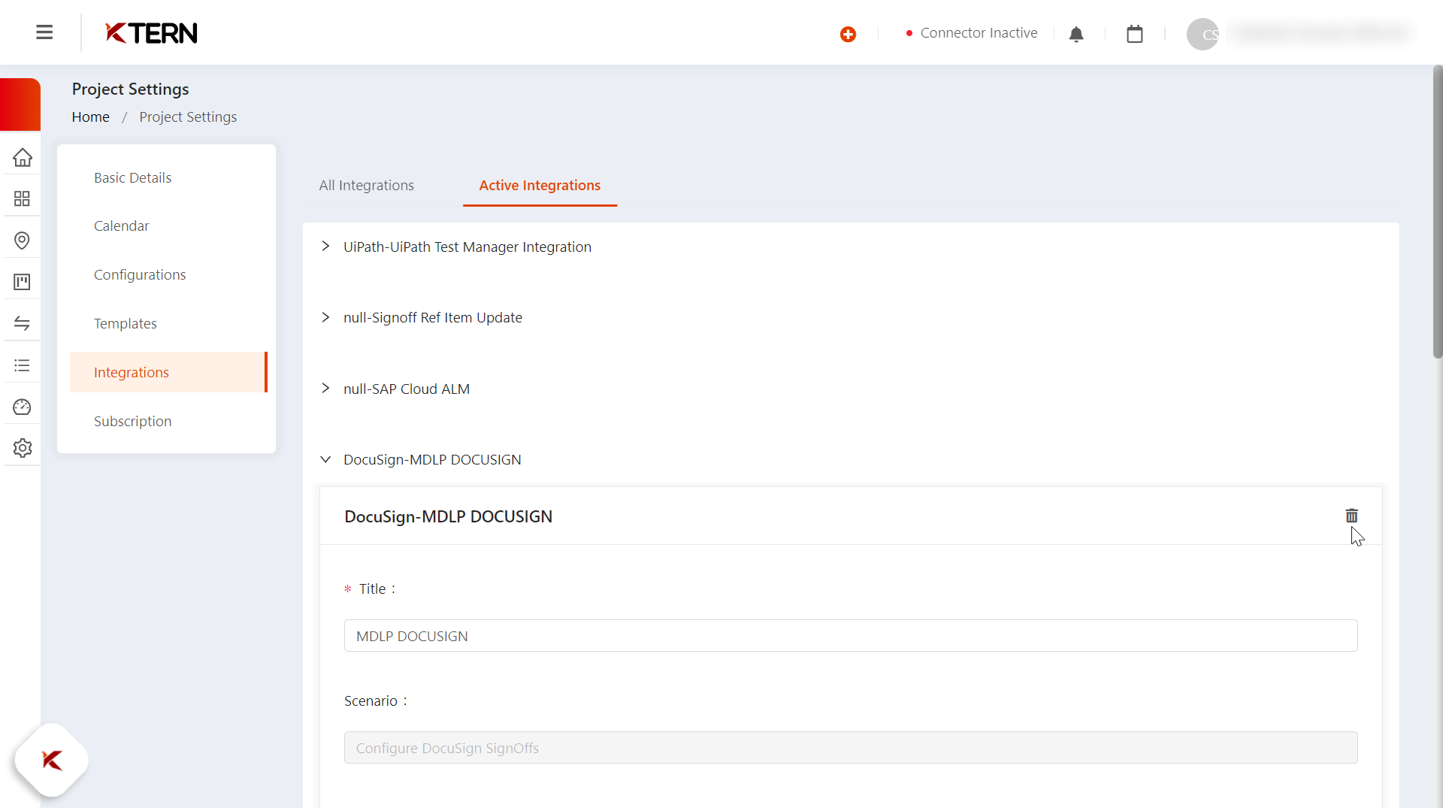Open the list sidebar icon
1443x808 pixels.
pyautogui.click(x=22, y=365)
